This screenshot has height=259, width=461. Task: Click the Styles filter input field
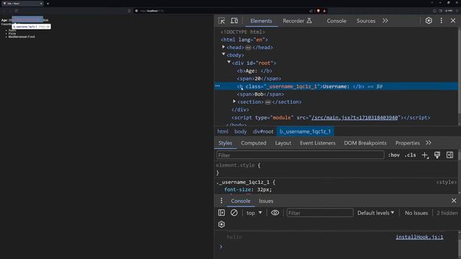coord(300,155)
